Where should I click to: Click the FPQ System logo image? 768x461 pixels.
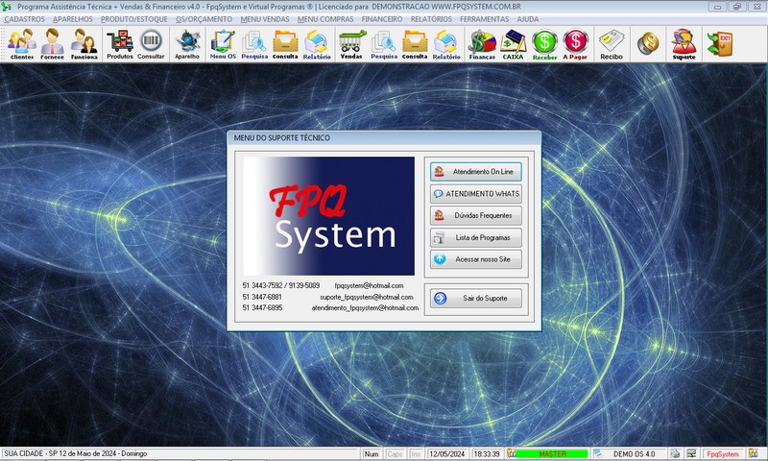(x=328, y=216)
